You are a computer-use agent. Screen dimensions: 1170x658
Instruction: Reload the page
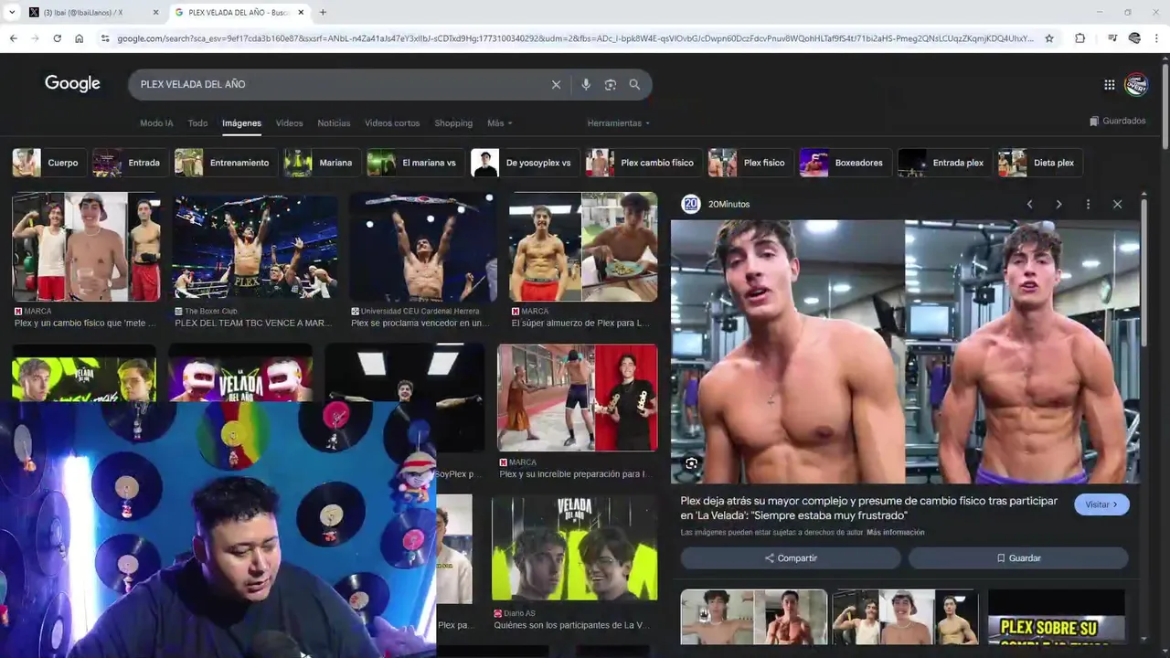pos(57,38)
